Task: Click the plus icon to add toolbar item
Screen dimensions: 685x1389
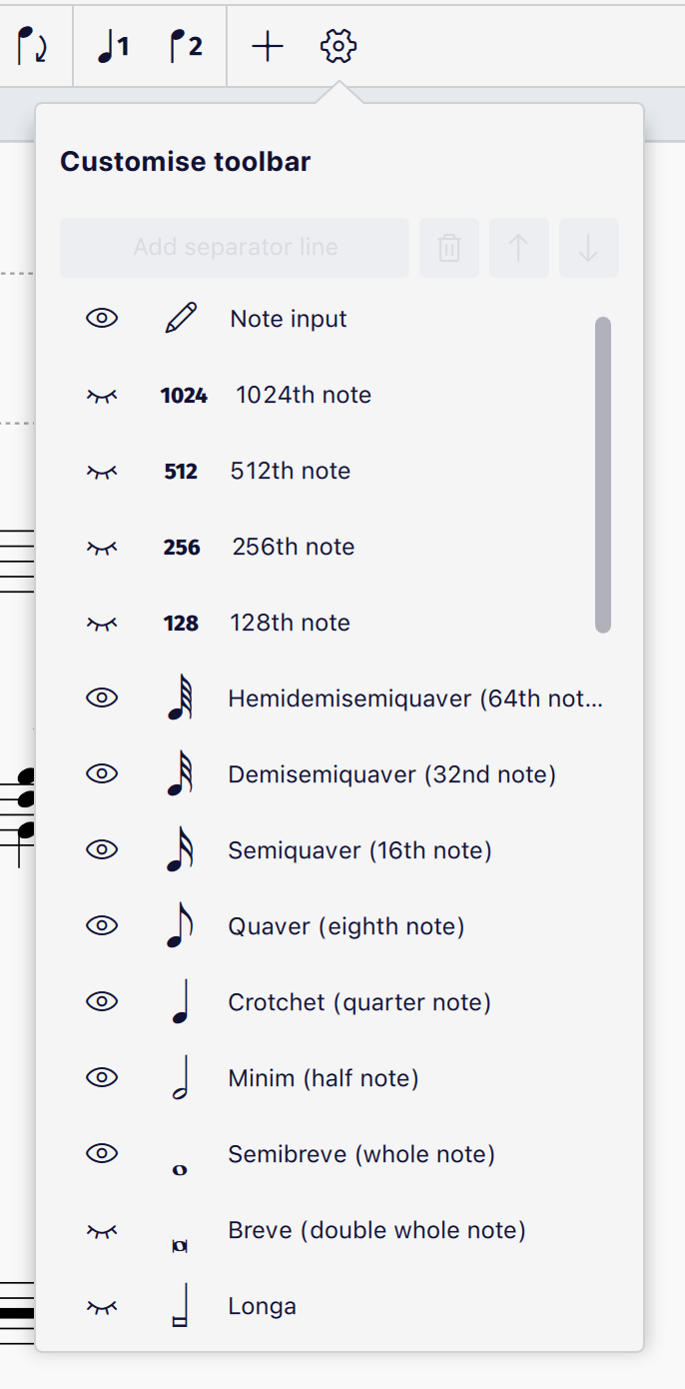Action: (267, 46)
